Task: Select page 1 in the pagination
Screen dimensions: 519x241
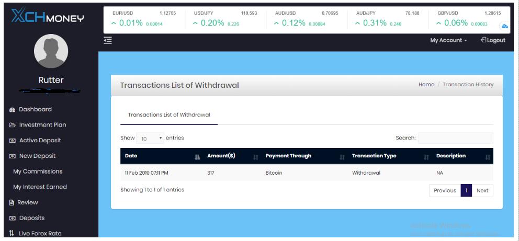Action: [466, 191]
